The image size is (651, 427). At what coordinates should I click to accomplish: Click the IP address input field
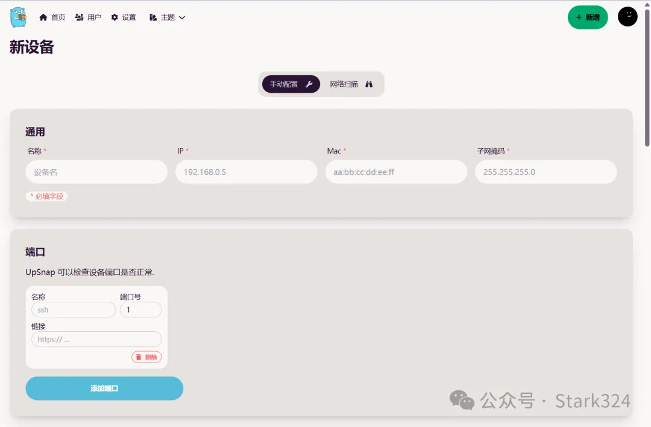click(246, 172)
